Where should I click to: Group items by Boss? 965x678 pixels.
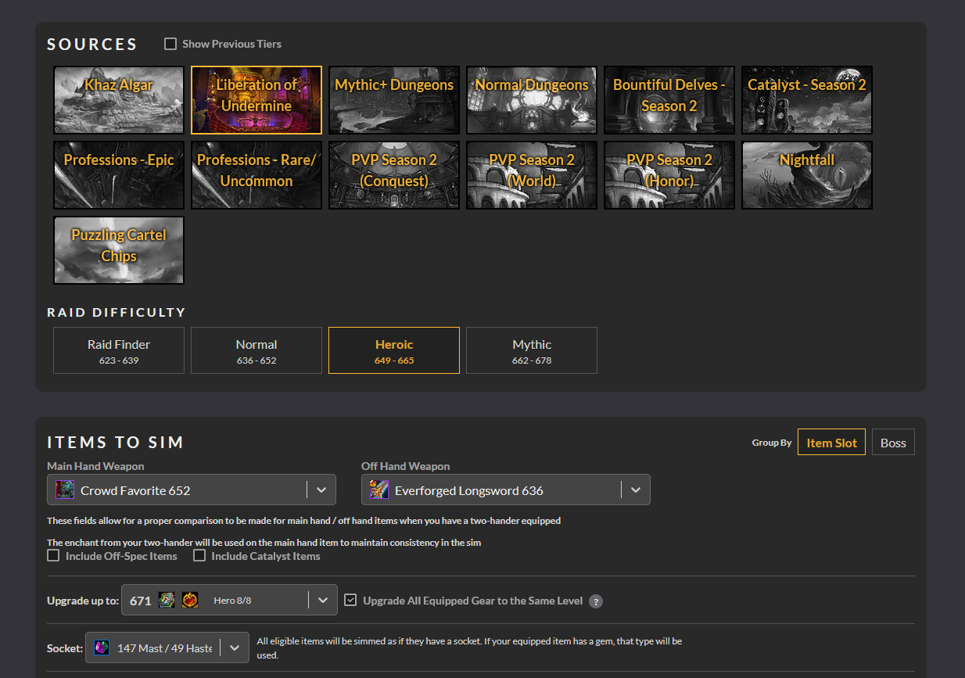(x=893, y=443)
